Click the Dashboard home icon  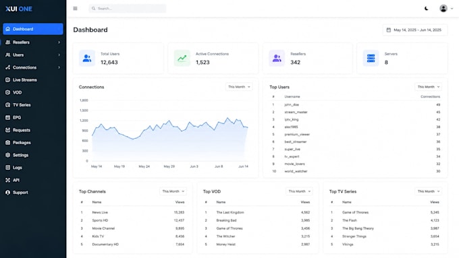coord(8,29)
